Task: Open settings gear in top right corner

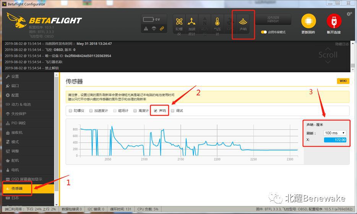Action: coord(349,14)
